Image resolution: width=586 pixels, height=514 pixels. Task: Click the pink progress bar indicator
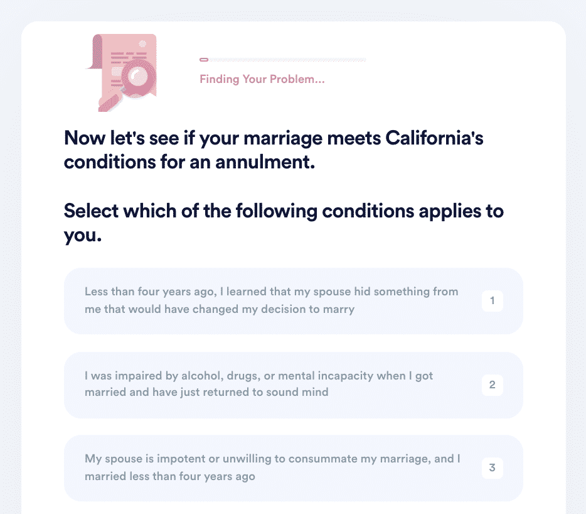click(x=204, y=60)
